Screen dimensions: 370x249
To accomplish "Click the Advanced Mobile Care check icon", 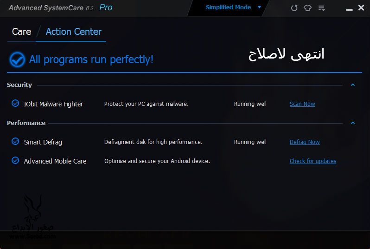I will (x=15, y=161).
